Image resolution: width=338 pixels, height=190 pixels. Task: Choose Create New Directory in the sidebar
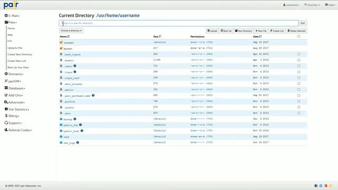pos(20,54)
